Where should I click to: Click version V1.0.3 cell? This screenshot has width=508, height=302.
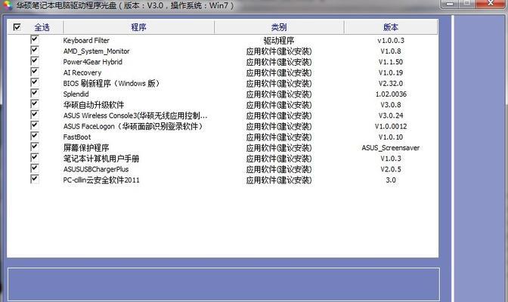[391, 159]
